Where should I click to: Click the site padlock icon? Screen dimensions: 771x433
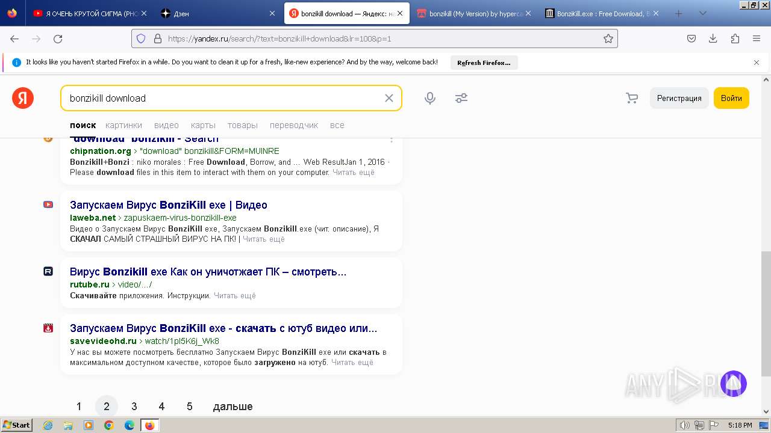click(158, 38)
